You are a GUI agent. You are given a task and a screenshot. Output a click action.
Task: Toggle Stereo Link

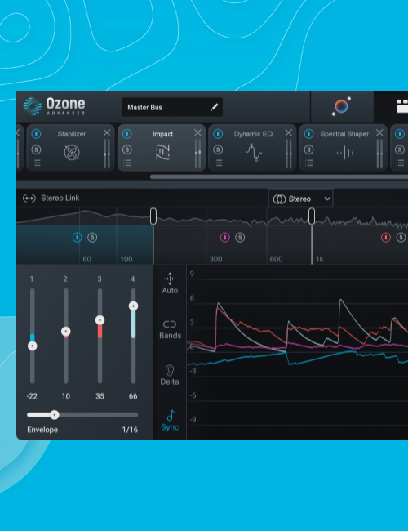[x=51, y=199]
